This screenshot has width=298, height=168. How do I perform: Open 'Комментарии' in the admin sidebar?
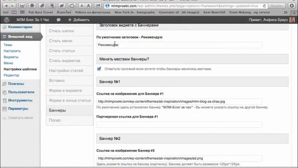[x=20, y=27]
